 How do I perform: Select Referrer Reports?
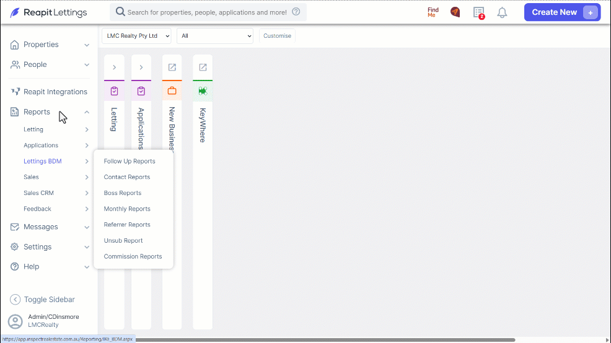(127, 225)
